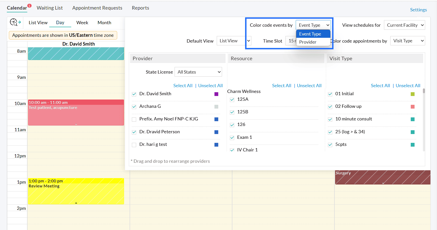Click the 10 minute consult teal square
The height and width of the screenshot is (230, 437).
point(412,119)
